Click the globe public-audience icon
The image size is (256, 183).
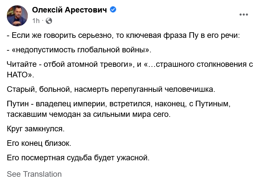[x=49, y=21]
